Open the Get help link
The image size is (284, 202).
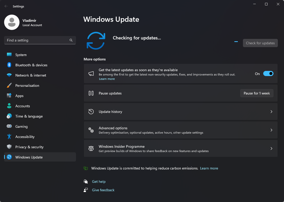click(99, 182)
